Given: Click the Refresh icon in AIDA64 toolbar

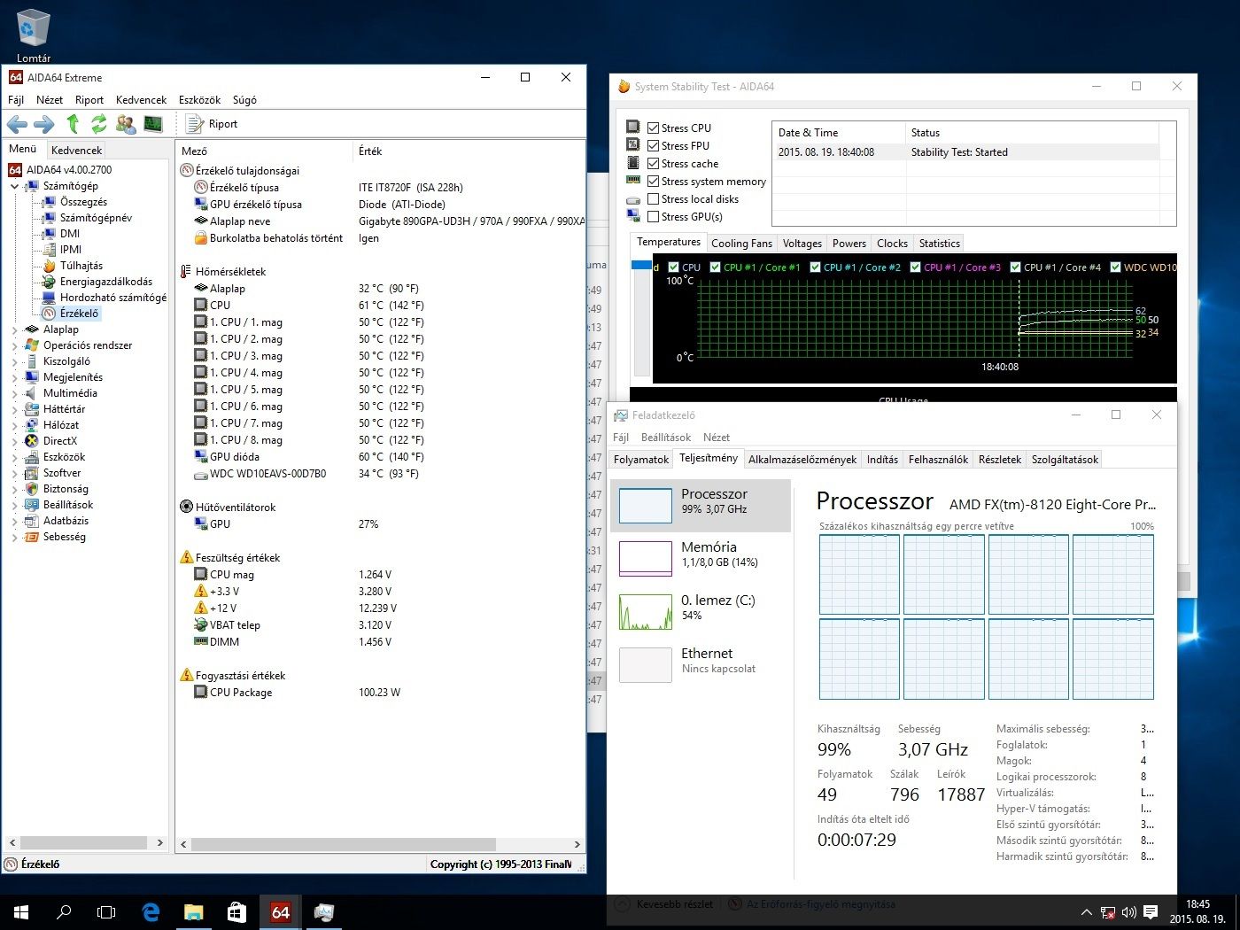Looking at the screenshot, I should (99, 124).
